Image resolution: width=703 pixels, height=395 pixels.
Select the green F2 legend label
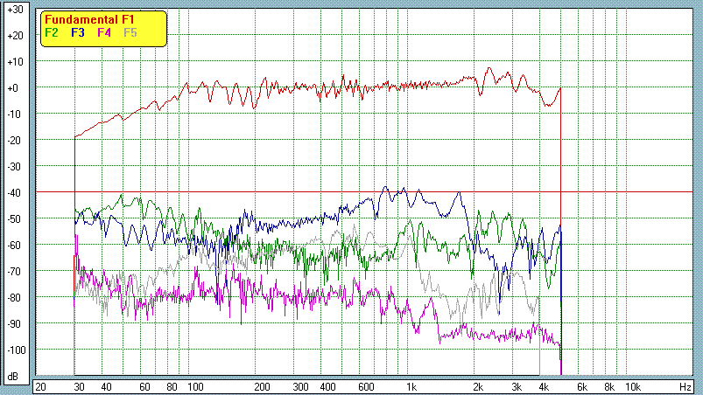[x=52, y=32]
